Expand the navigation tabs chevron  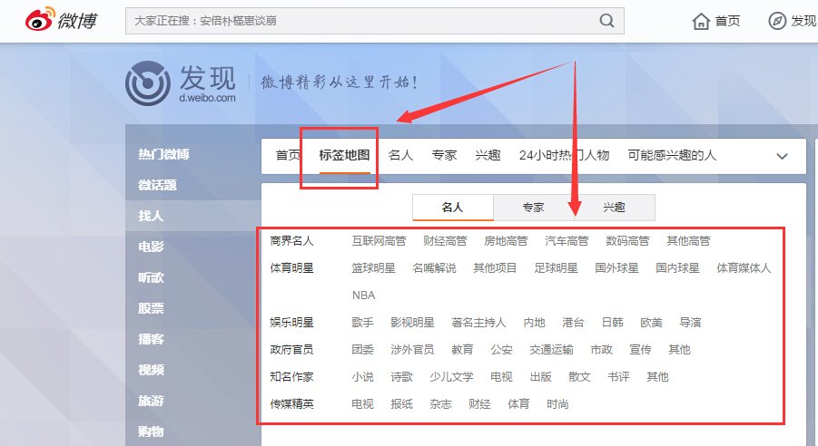click(782, 156)
